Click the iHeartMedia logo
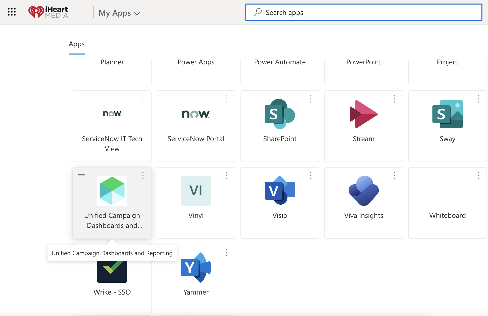This screenshot has height=316, width=488. pyautogui.click(x=48, y=12)
